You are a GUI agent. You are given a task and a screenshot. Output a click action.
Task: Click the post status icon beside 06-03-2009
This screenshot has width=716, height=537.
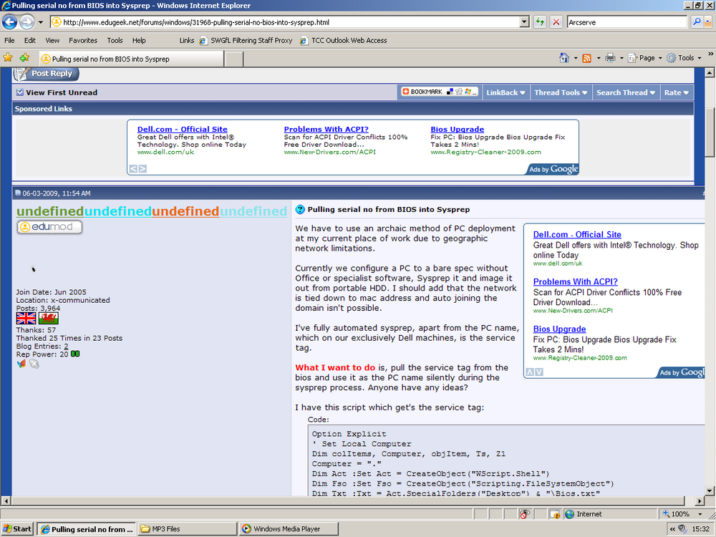click(x=19, y=193)
